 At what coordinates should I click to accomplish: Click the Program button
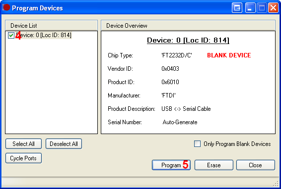point(171,165)
